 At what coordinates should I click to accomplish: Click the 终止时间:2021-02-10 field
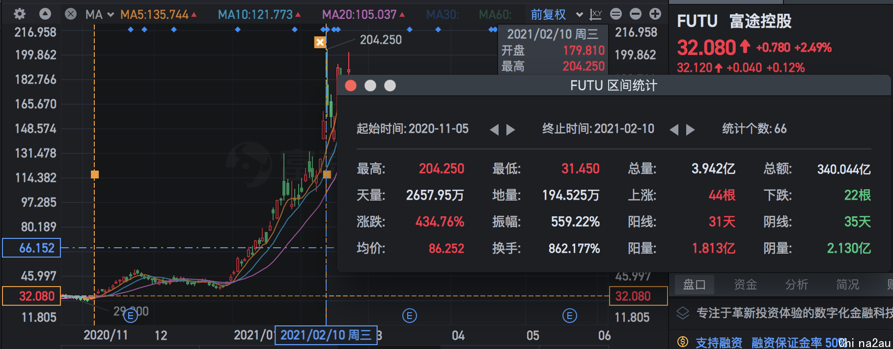(x=598, y=129)
